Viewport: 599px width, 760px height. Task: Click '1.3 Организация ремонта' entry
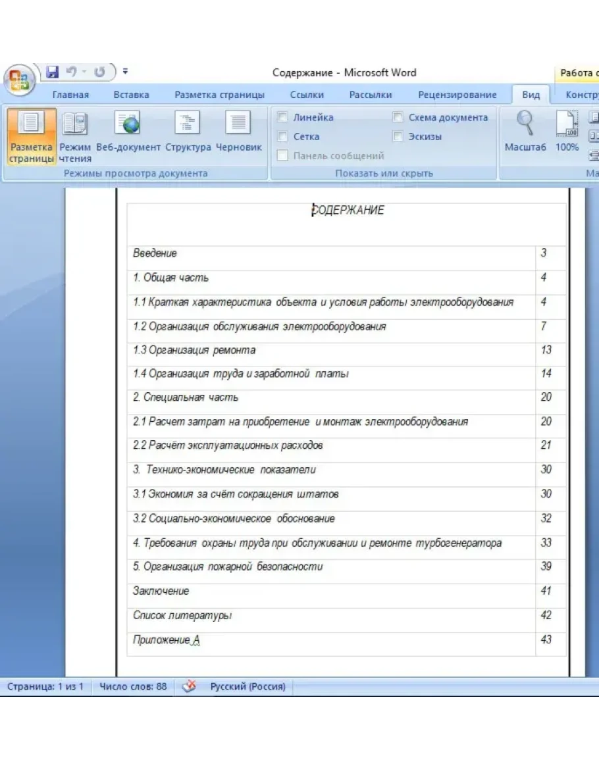click(194, 350)
